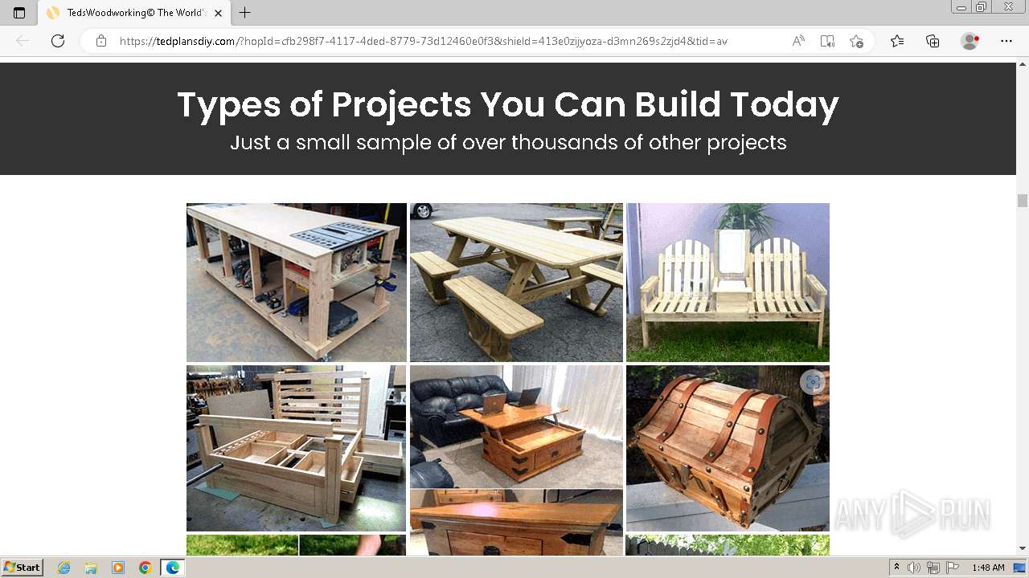Click the visual search icon on chest image
Image resolution: width=1029 pixels, height=578 pixels.
click(813, 382)
